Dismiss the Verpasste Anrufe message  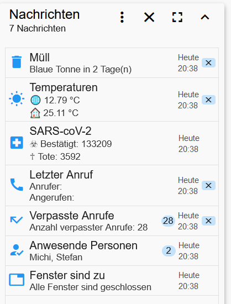coord(208,221)
